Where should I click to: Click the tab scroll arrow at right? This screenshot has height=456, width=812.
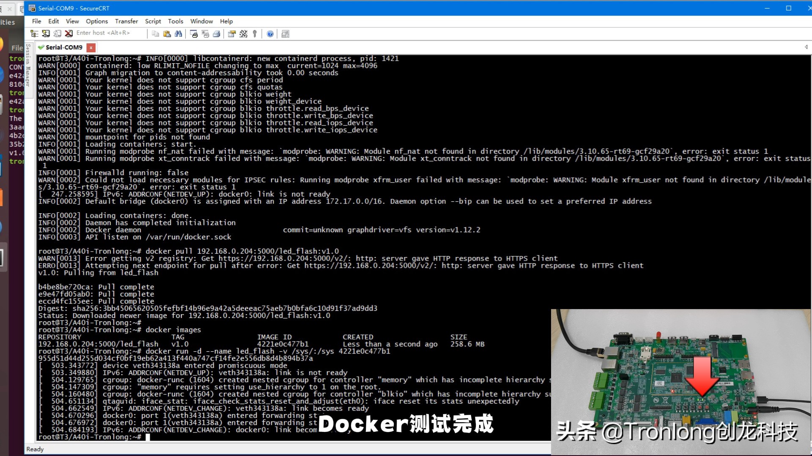pyautogui.click(x=806, y=47)
